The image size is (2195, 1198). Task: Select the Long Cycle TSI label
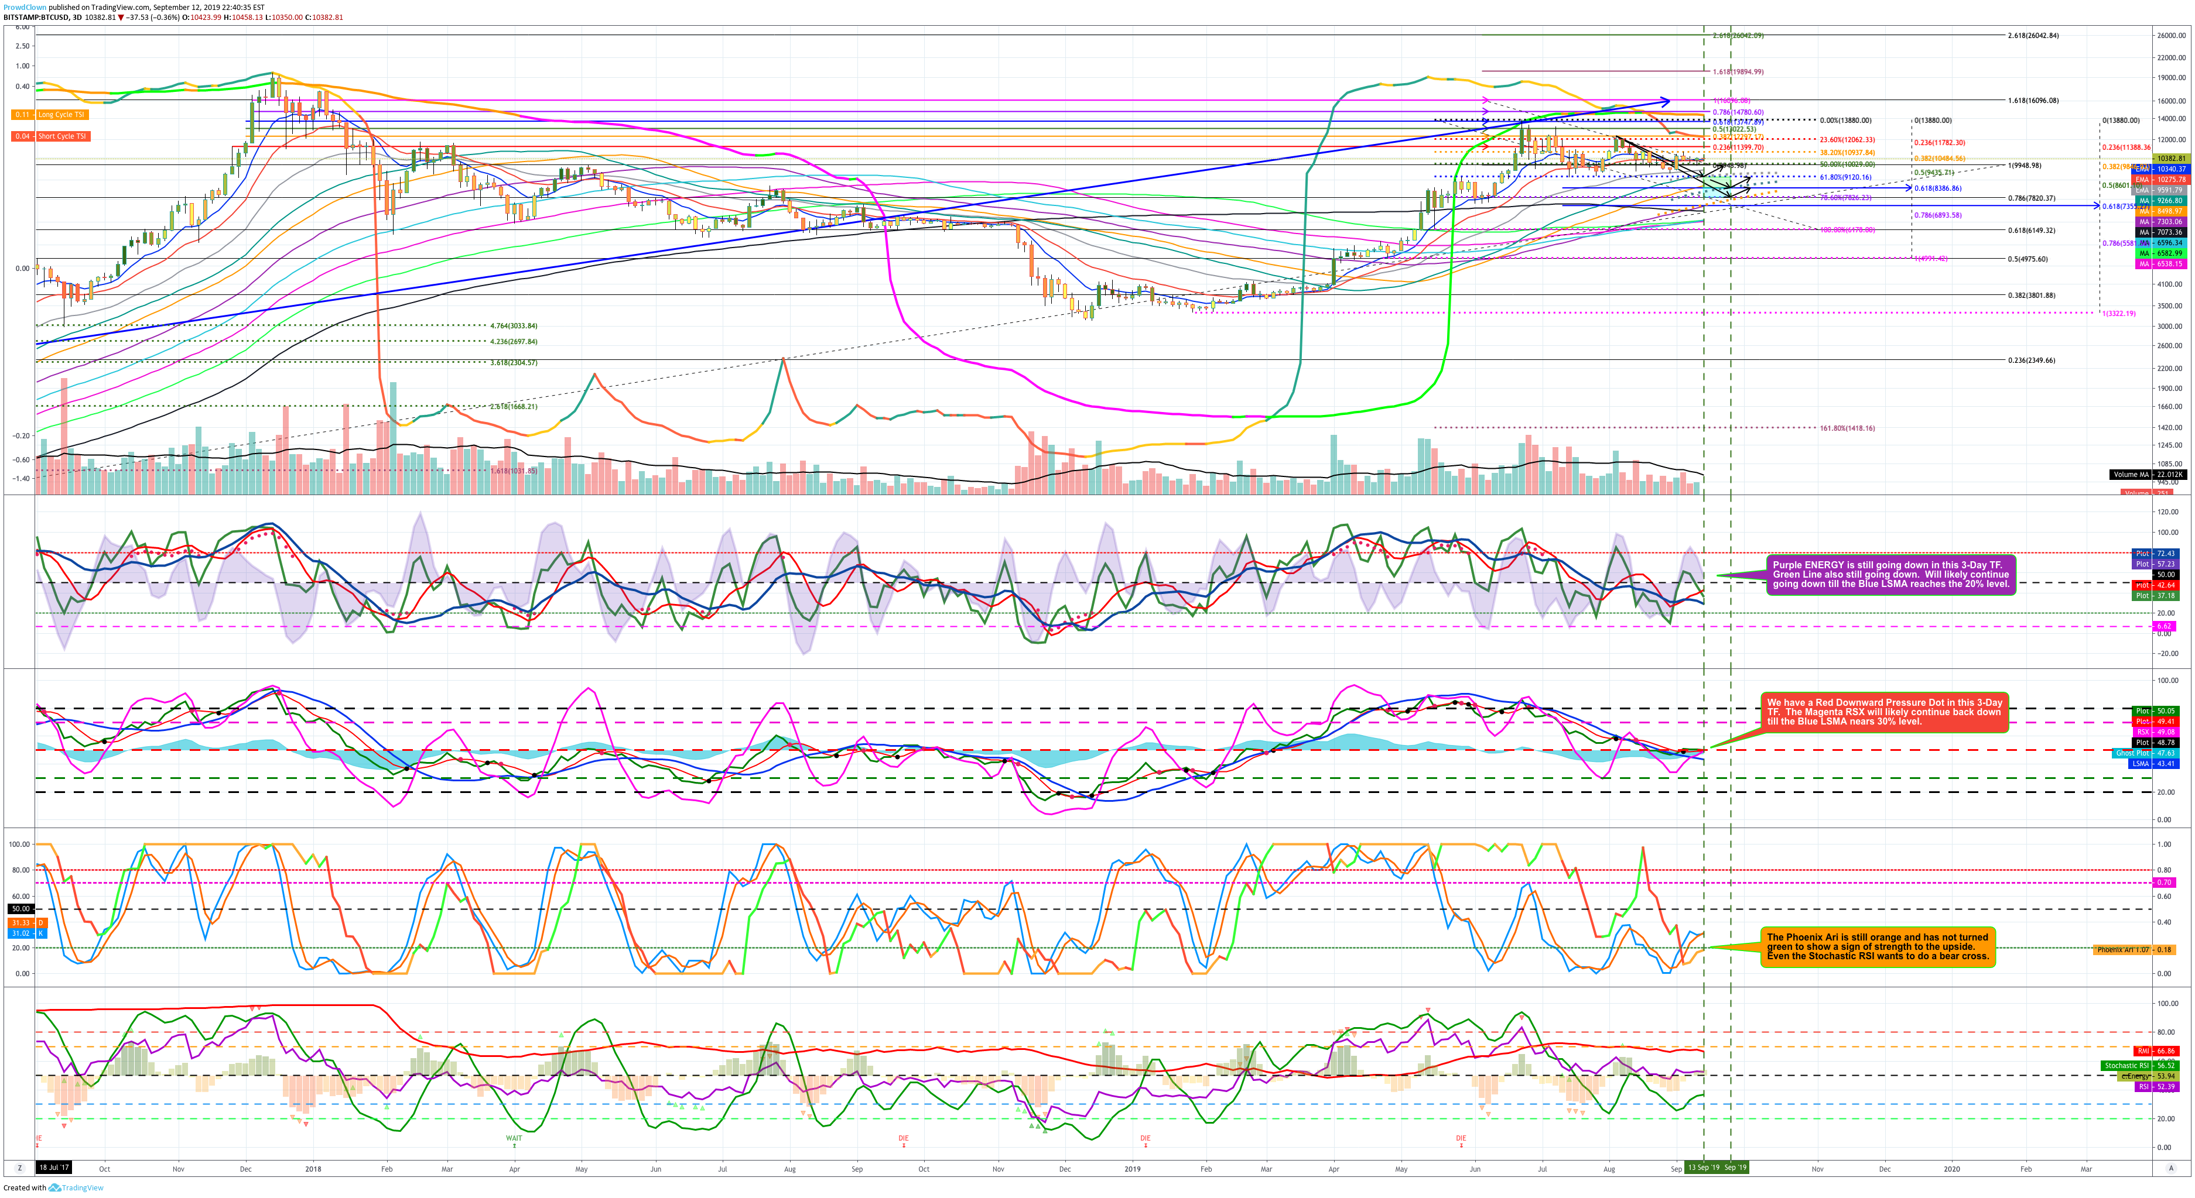(x=61, y=115)
